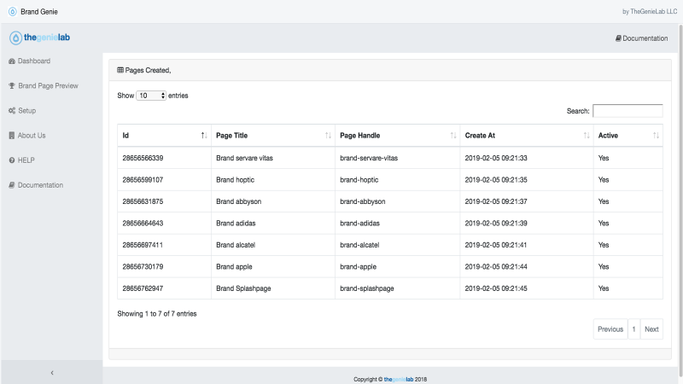Image resolution: width=683 pixels, height=384 pixels.
Task: Click the thegenielab logo
Action: pos(39,38)
